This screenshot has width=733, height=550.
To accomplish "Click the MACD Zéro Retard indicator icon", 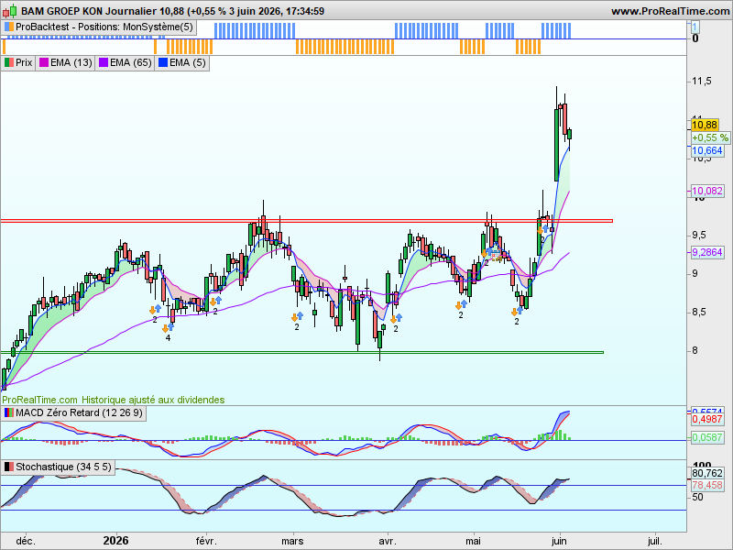I will click(9, 413).
